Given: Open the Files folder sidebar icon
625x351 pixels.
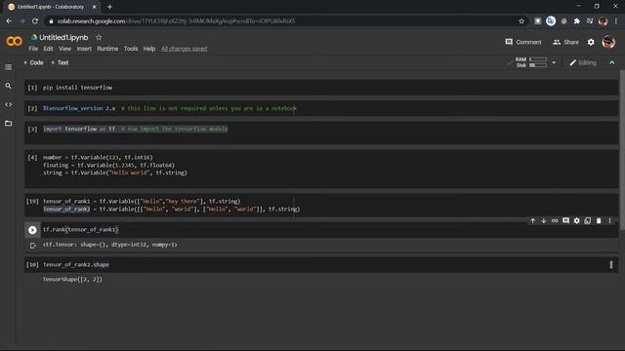Looking at the screenshot, I should coord(9,124).
